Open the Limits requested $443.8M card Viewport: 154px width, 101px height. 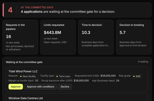(58, 37)
